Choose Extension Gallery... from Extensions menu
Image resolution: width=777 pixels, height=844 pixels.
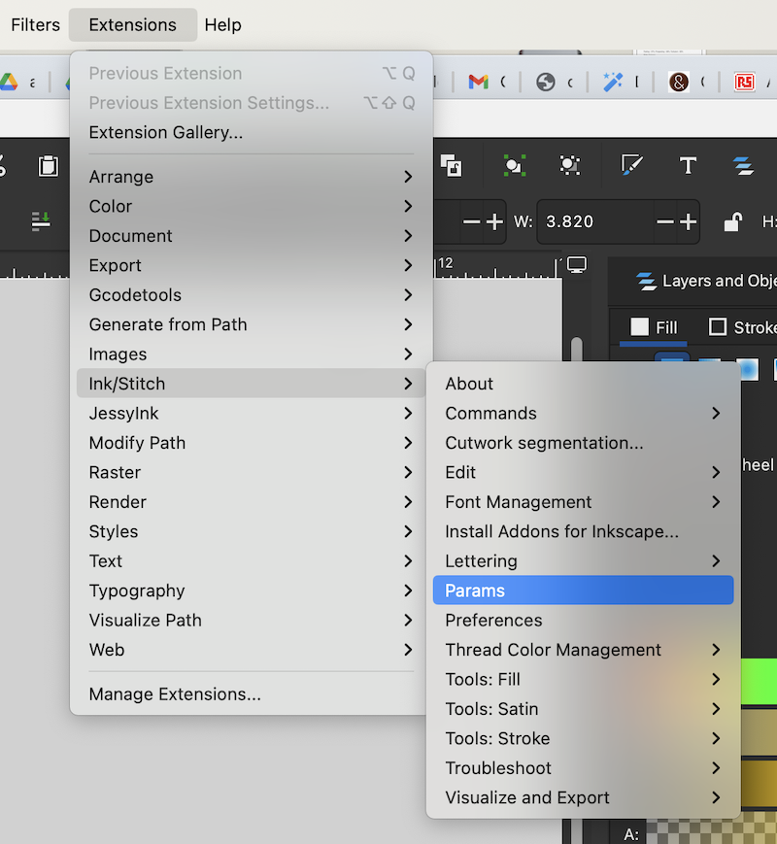251,132
